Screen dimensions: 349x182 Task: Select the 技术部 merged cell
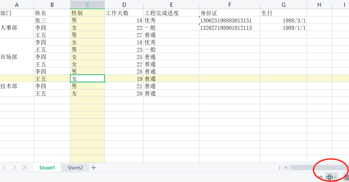[17, 86]
